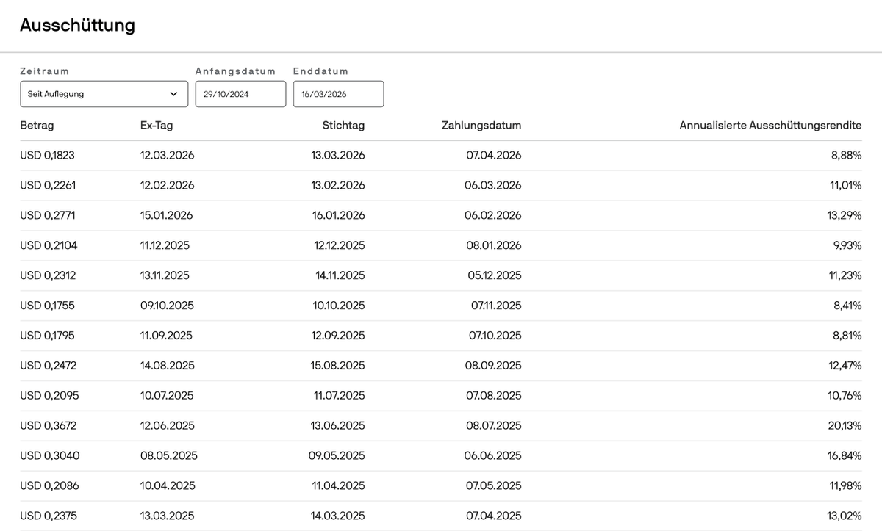Select amount USD 0,2375
The width and height of the screenshot is (882, 531).
[49, 516]
